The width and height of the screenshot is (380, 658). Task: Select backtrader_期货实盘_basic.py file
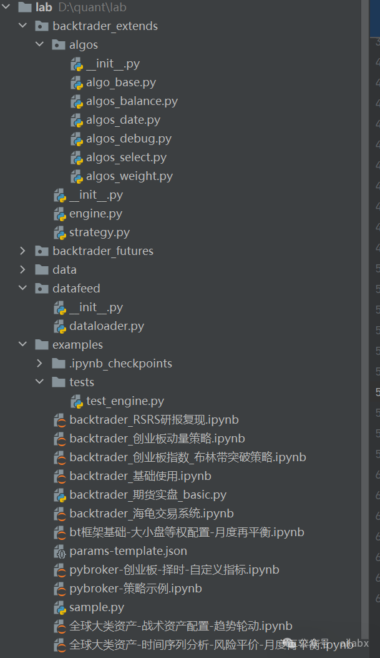coord(148,495)
